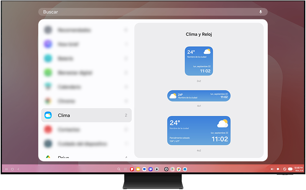Viewport: 306px width, 190px height.
Task: Click the taskbar search magnifier icon
Action: click(x=119, y=169)
